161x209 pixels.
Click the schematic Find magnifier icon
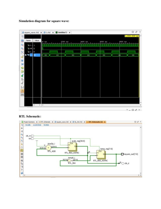pyautogui.click(x=22, y=160)
